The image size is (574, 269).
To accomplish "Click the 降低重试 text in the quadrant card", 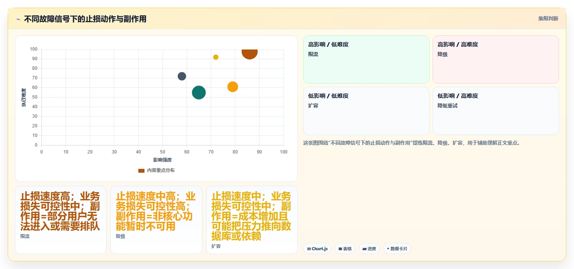I will pos(448,106).
